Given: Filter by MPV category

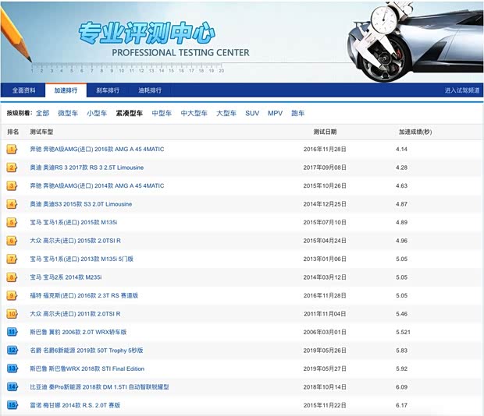Looking at the screenshot, I should click(x=276, y=113).
